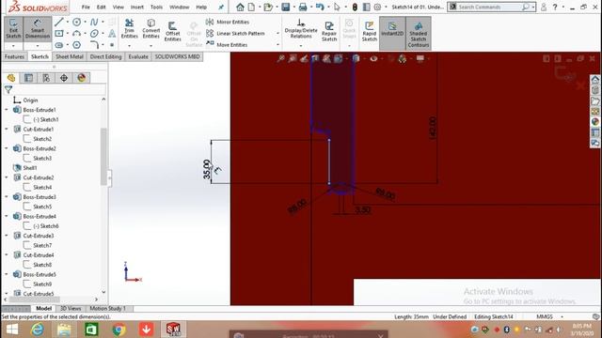Select the Polygon sketch tool
This screenshot has width=602, height=338.
(77, 45)
